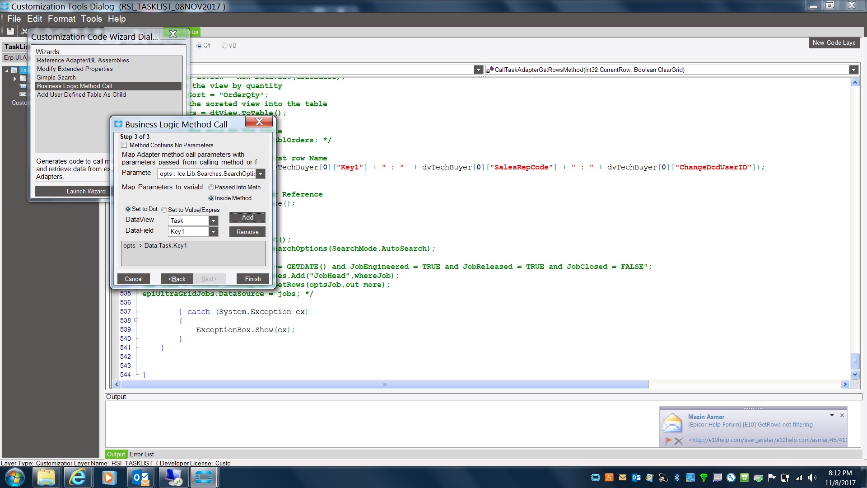Open Windows Explorer folder icon in taskbar
The image size is (867, 488).
coord(46,477)
